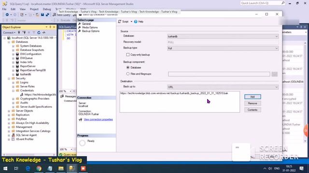Click the Disconnect plug icon in Object Explorer
Image resolution: width=309 pixels, height=173 pixels.
click(24, 33)
